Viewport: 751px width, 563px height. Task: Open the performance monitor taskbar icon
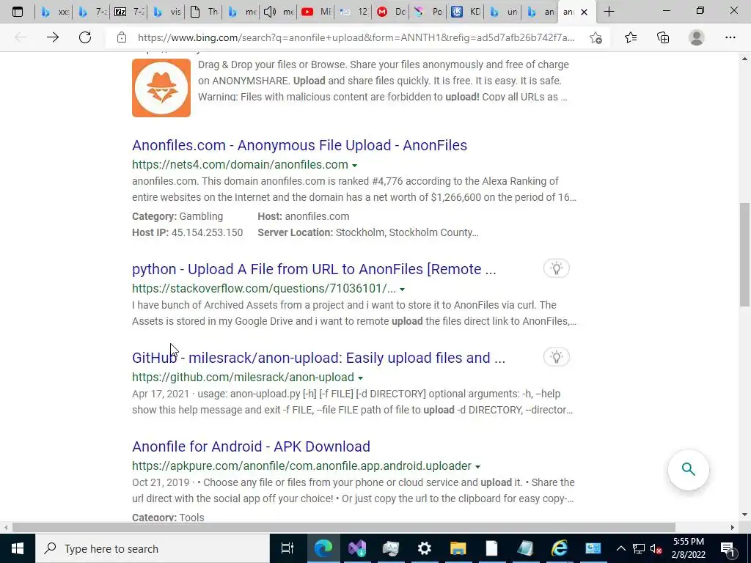pyautogui.click(x=391, y=548)
